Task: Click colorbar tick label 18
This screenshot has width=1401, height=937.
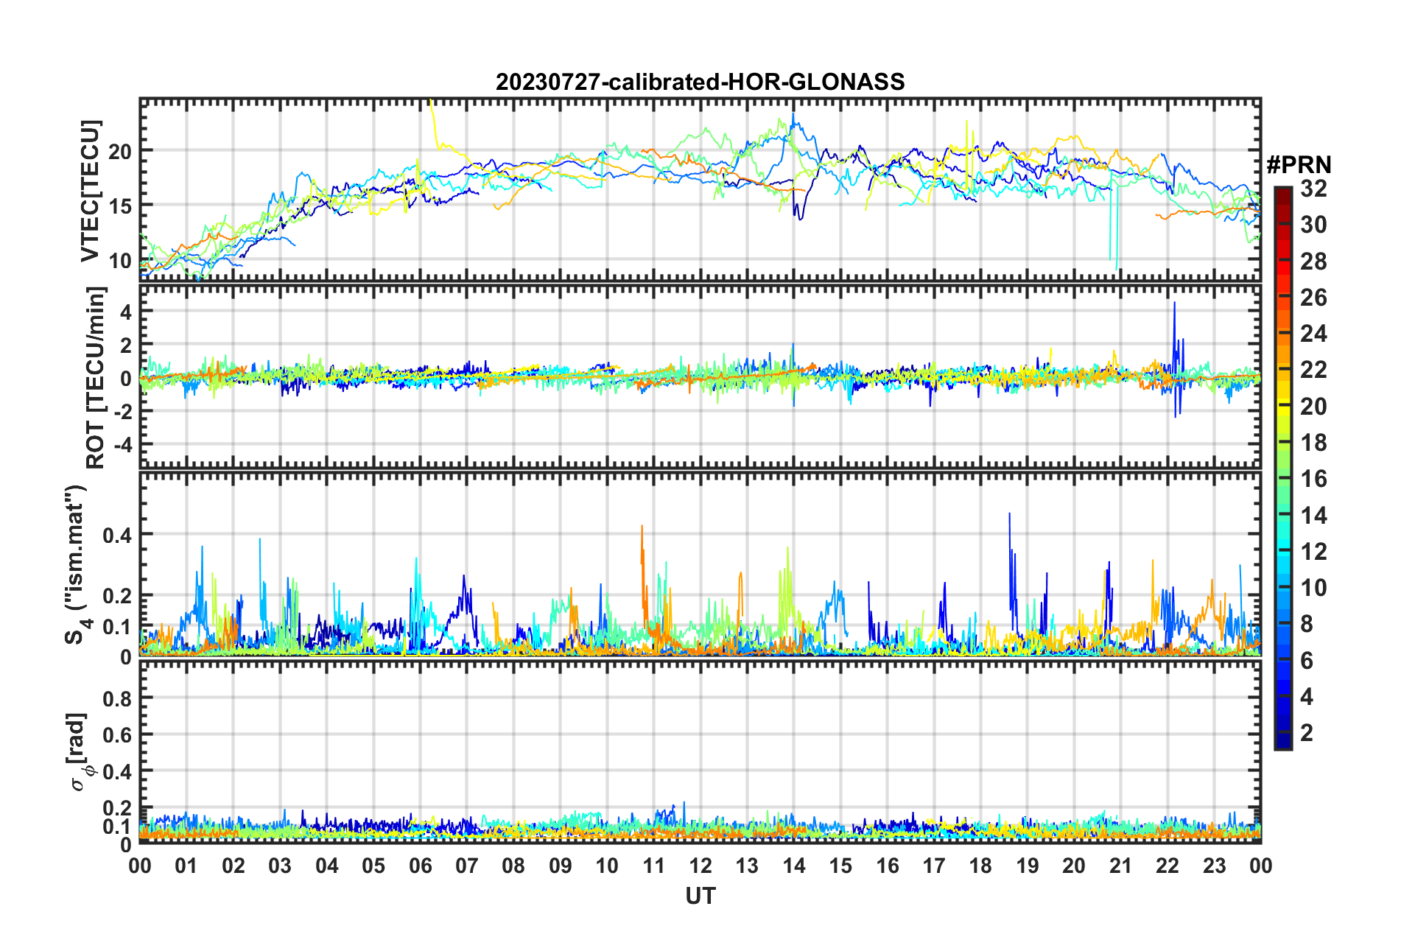Action: coord(1313,443)
